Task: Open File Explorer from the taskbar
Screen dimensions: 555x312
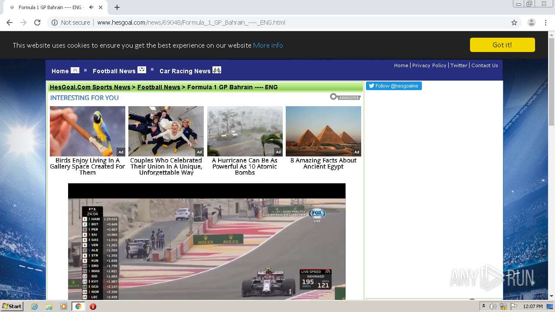Action: pyautogui.click(x=49, y=306)
